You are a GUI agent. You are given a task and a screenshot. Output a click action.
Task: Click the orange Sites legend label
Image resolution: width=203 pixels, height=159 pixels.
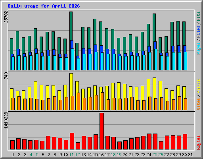(199, 104)
